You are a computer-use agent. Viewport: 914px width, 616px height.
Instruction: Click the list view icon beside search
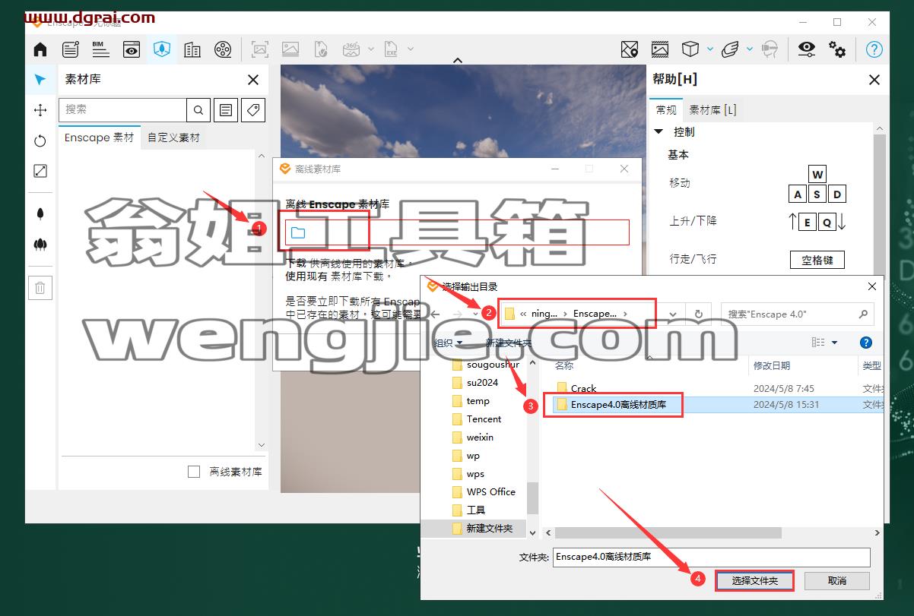coord(226,110)
